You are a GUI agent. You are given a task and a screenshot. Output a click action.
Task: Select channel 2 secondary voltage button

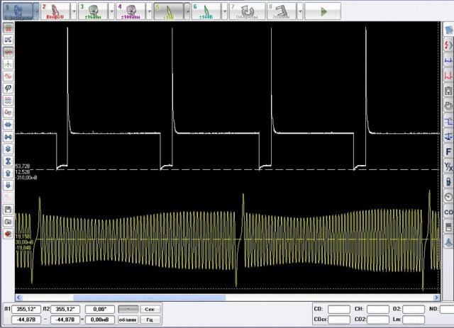coord(54,11)
